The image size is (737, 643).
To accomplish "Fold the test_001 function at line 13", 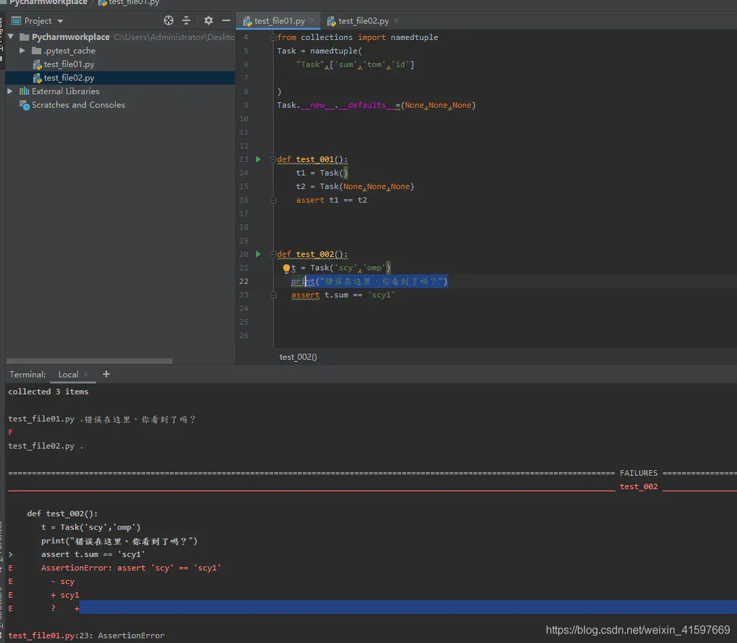I will point(273,159).
